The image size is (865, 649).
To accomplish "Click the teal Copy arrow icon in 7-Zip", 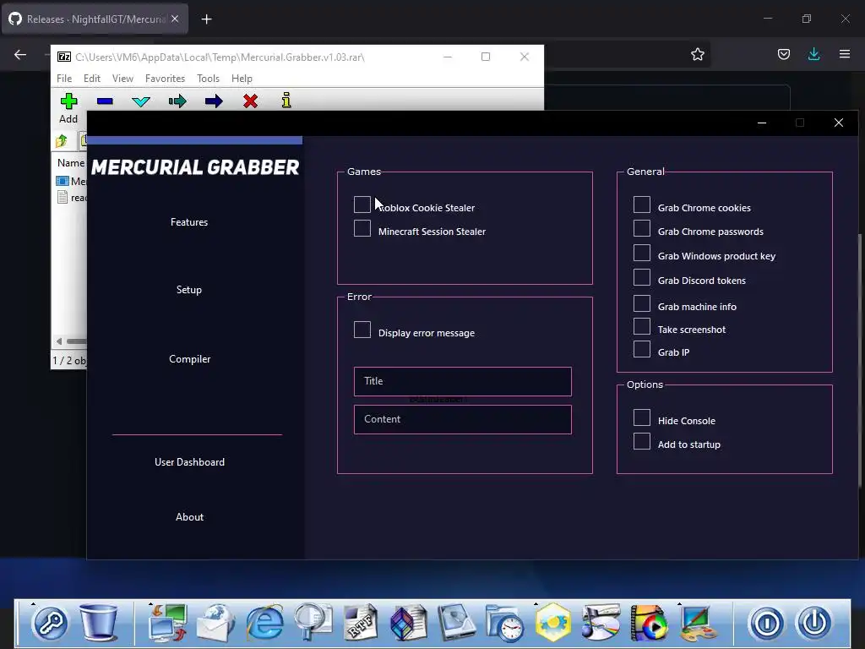I will tap(177, 101).
